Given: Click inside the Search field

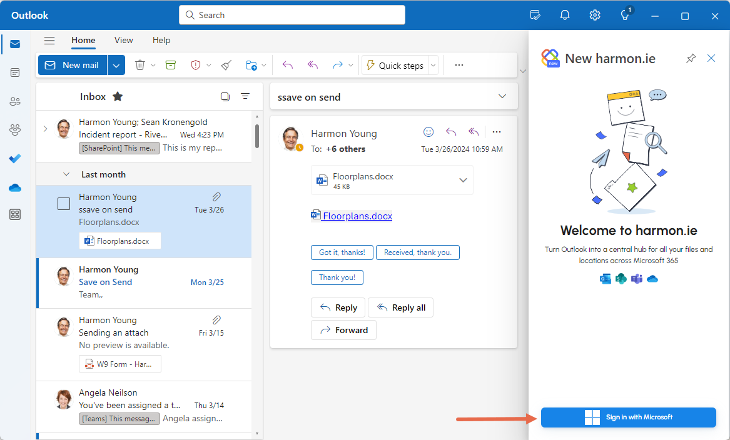Looking at the screenshot, I should click(291, 14).
